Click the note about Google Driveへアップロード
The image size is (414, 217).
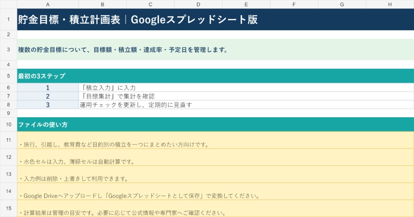tap(215, 191)
